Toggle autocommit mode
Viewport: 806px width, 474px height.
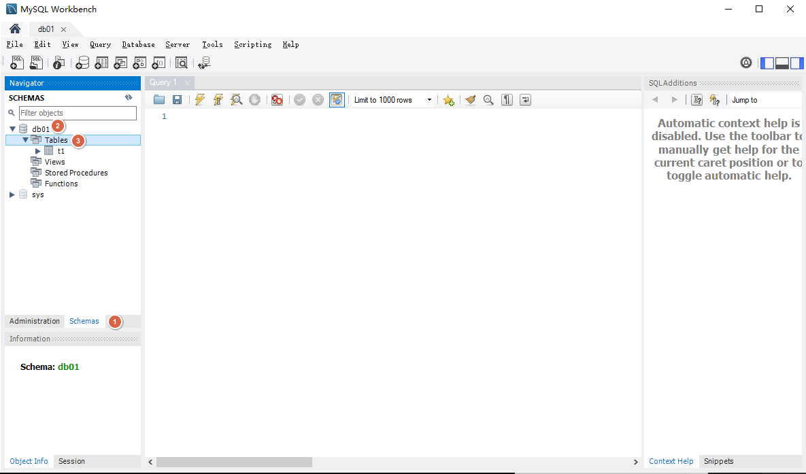[x=337, y=100]
